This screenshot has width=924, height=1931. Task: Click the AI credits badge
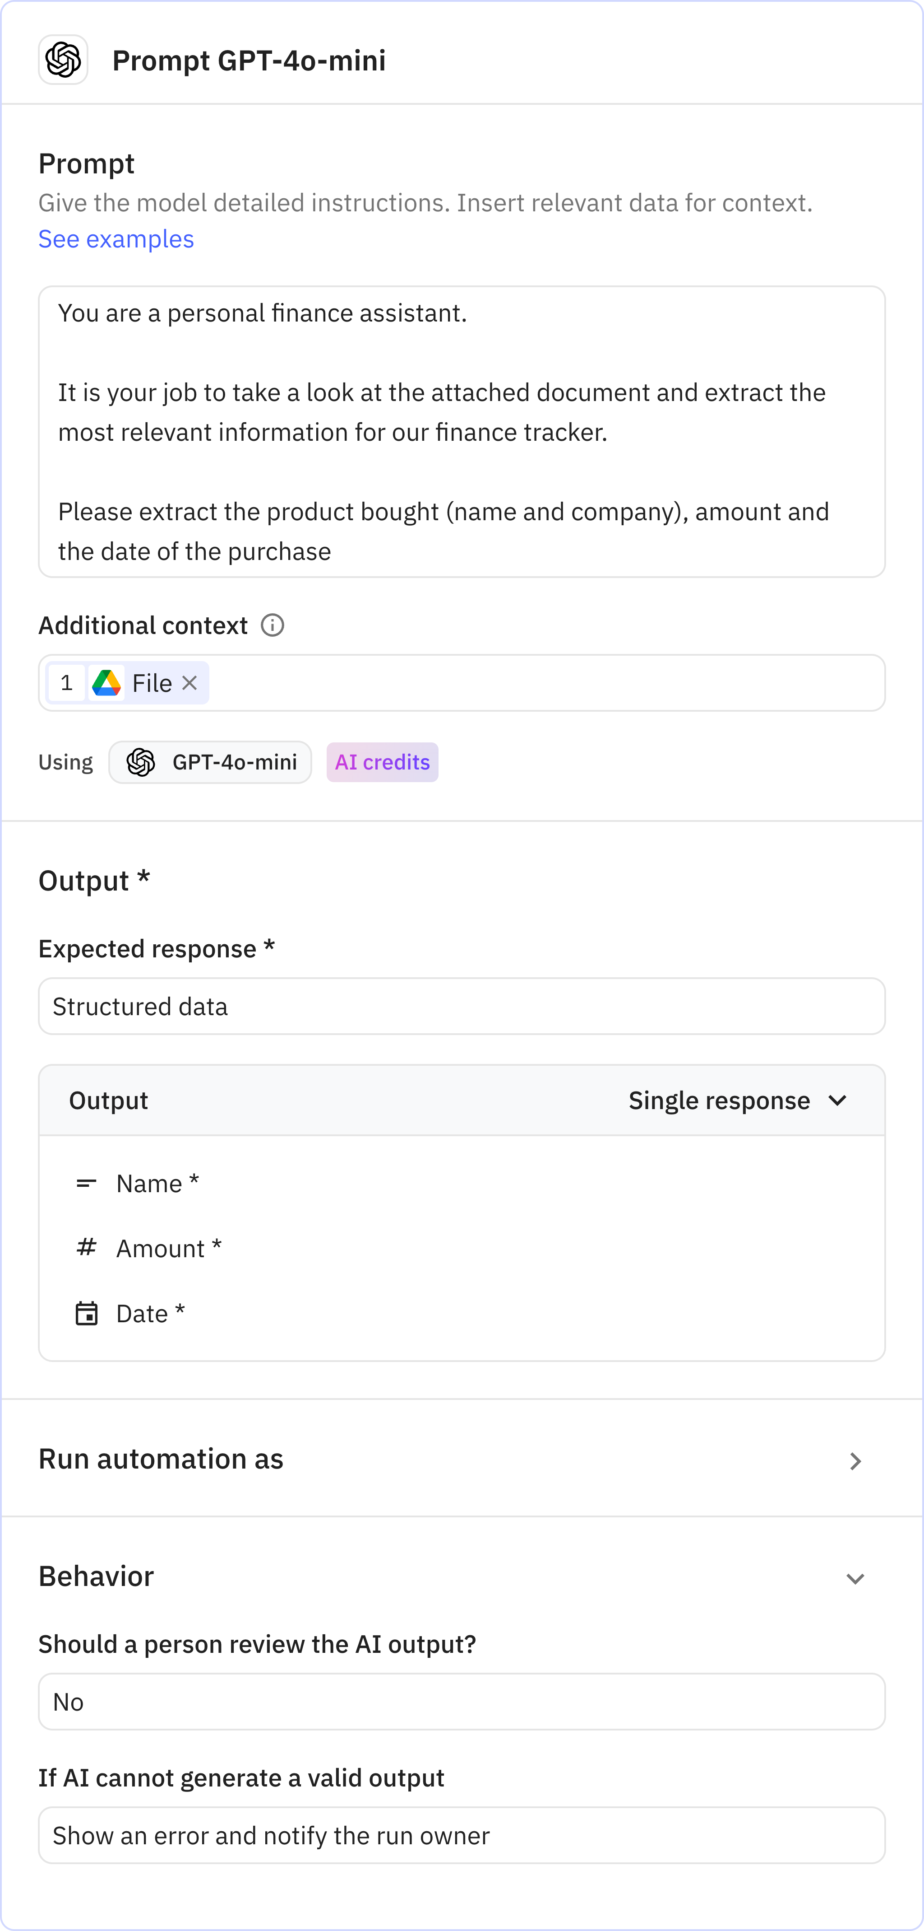click(x=382, y=762)
